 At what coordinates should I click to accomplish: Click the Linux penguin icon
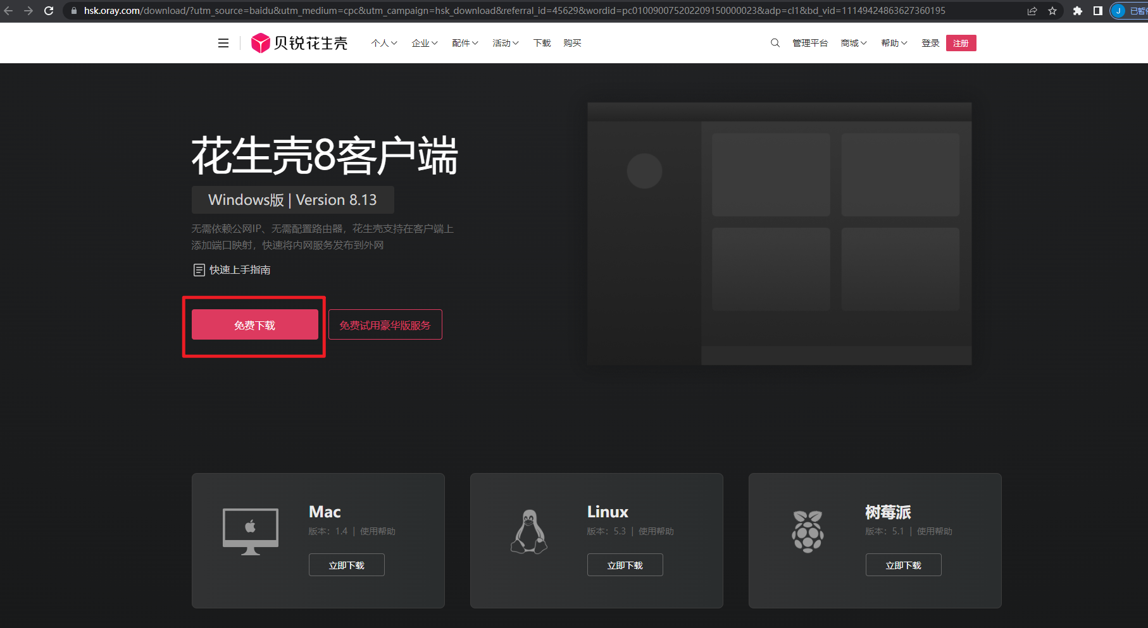coord(529,531)
